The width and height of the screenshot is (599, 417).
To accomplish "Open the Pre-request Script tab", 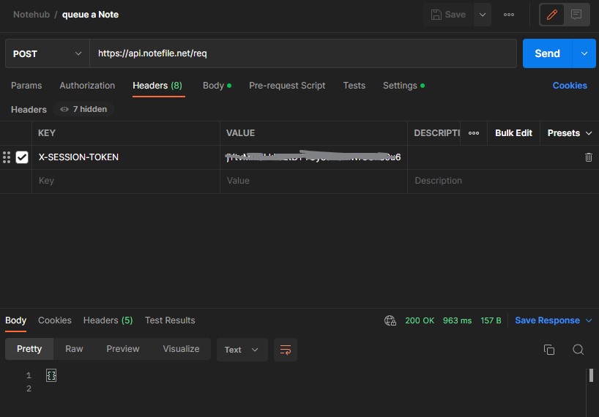I will click(287, 86).
